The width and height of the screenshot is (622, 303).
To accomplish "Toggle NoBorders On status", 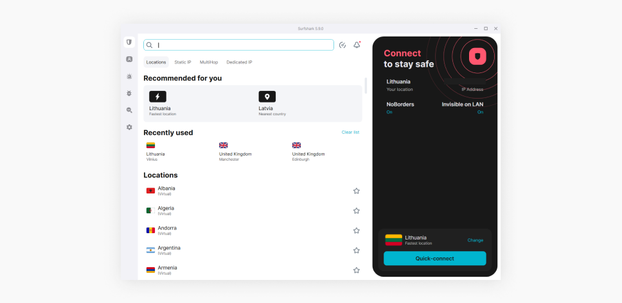I will (389, 112).
